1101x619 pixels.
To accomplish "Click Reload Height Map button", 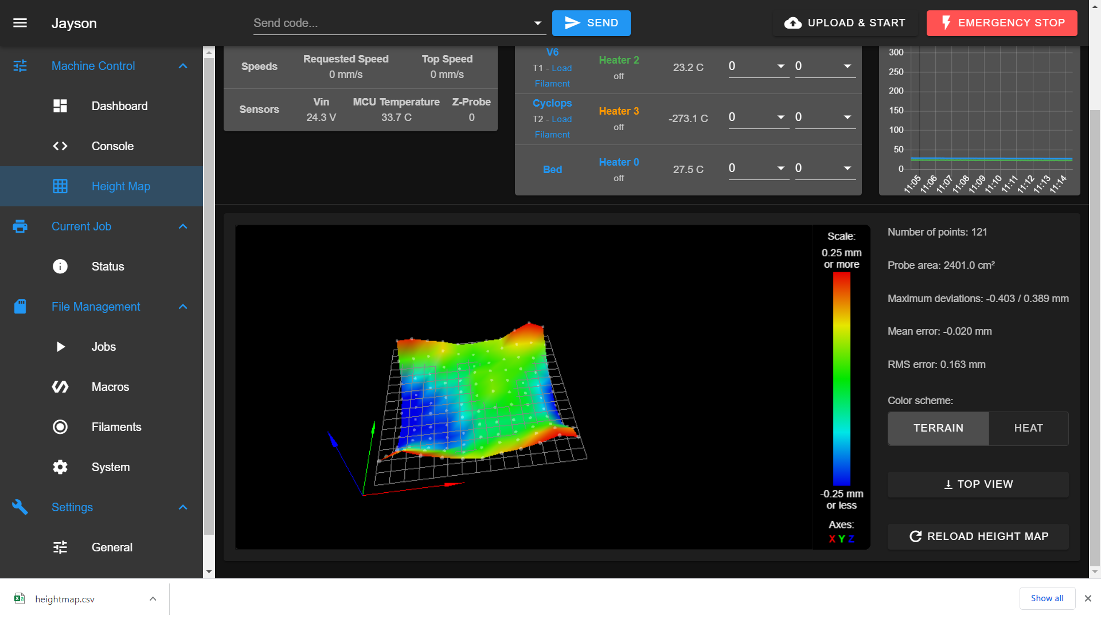I will [978, 536].
